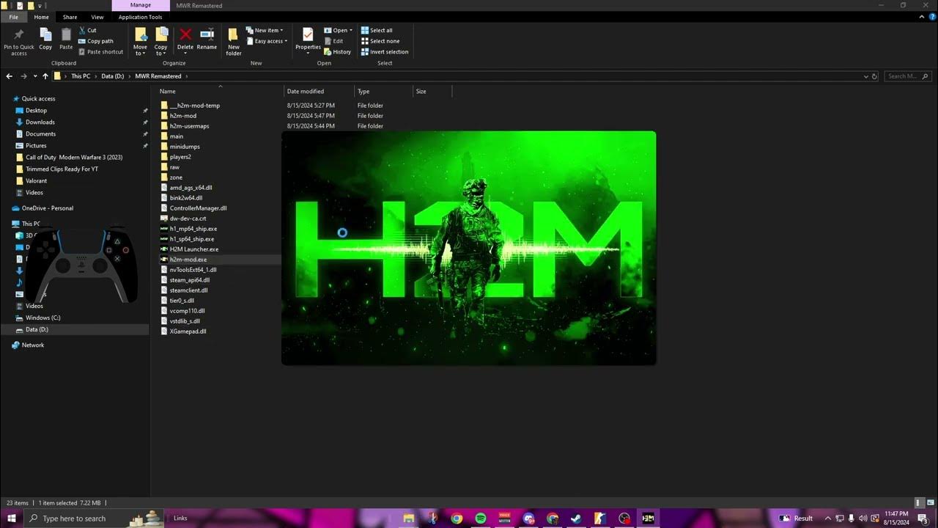Select the h2m-mod.exe file
The height and width of the screenshot is (528, 938).
click(x=188, y=260)
